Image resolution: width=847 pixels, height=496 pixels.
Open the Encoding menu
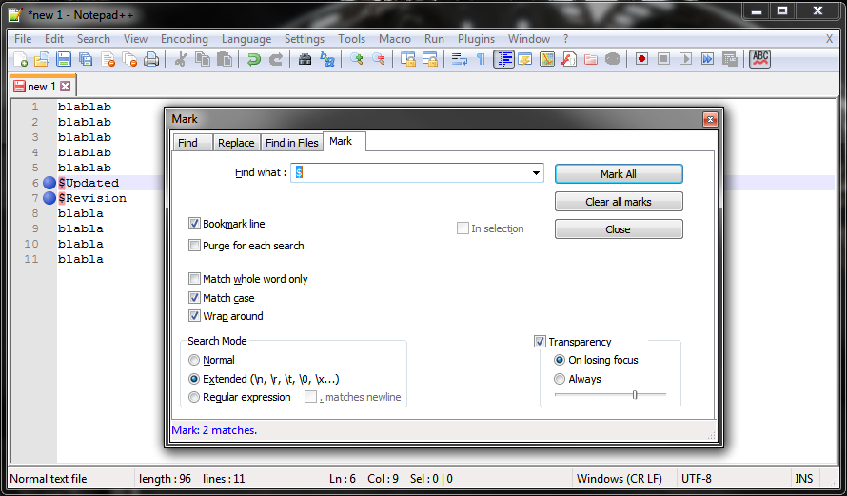[x=185, y=39]
